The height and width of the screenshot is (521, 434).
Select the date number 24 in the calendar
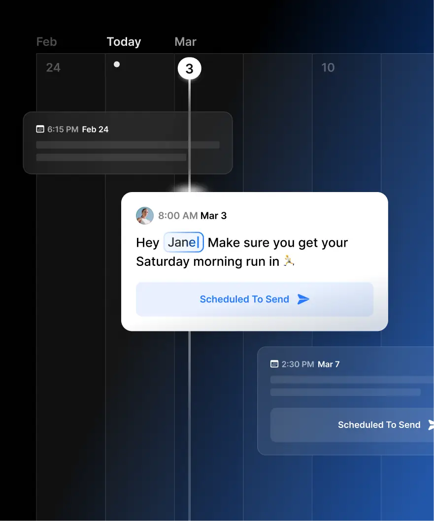click(53, 67)
